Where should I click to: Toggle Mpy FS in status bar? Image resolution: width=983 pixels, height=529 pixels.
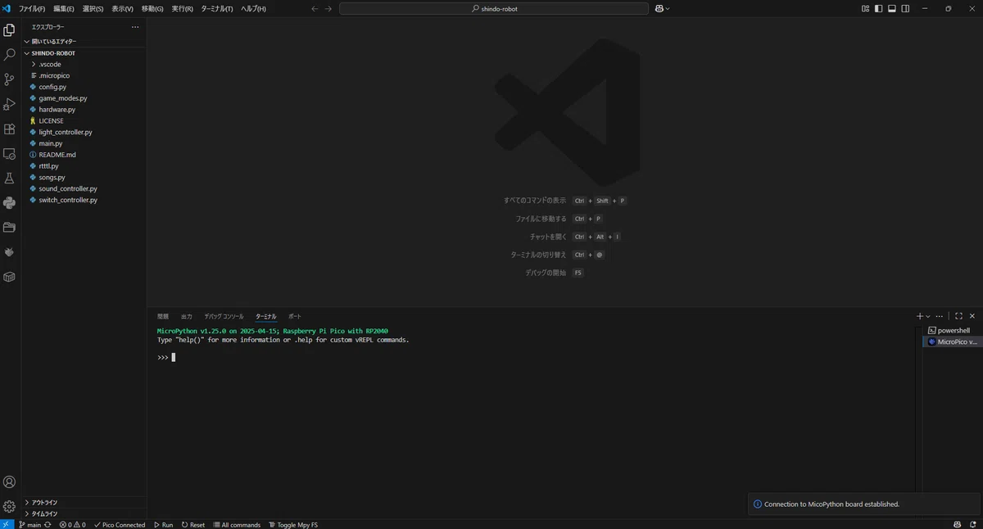[293, 525]
